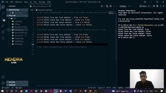This screenshot has width=166, height=93.
Task: Change line ending via CRLF
Action: pyautogui.click(x=114, y=88)
